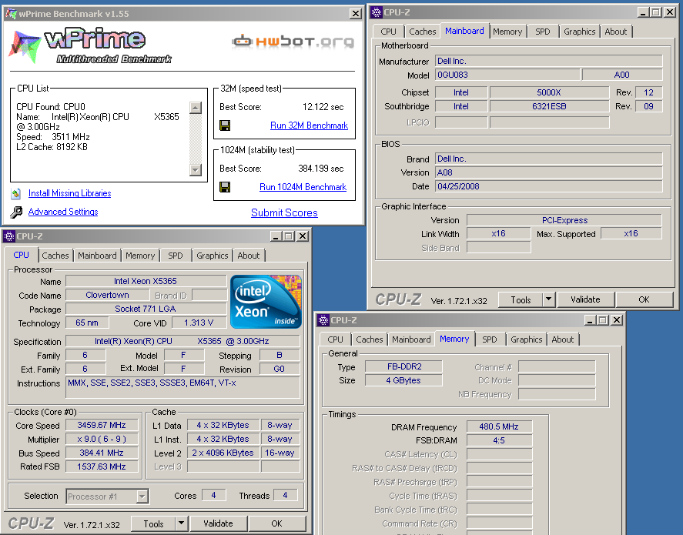
Task: Click CPU-Z Memory window title icon
Action: point(323,320)
